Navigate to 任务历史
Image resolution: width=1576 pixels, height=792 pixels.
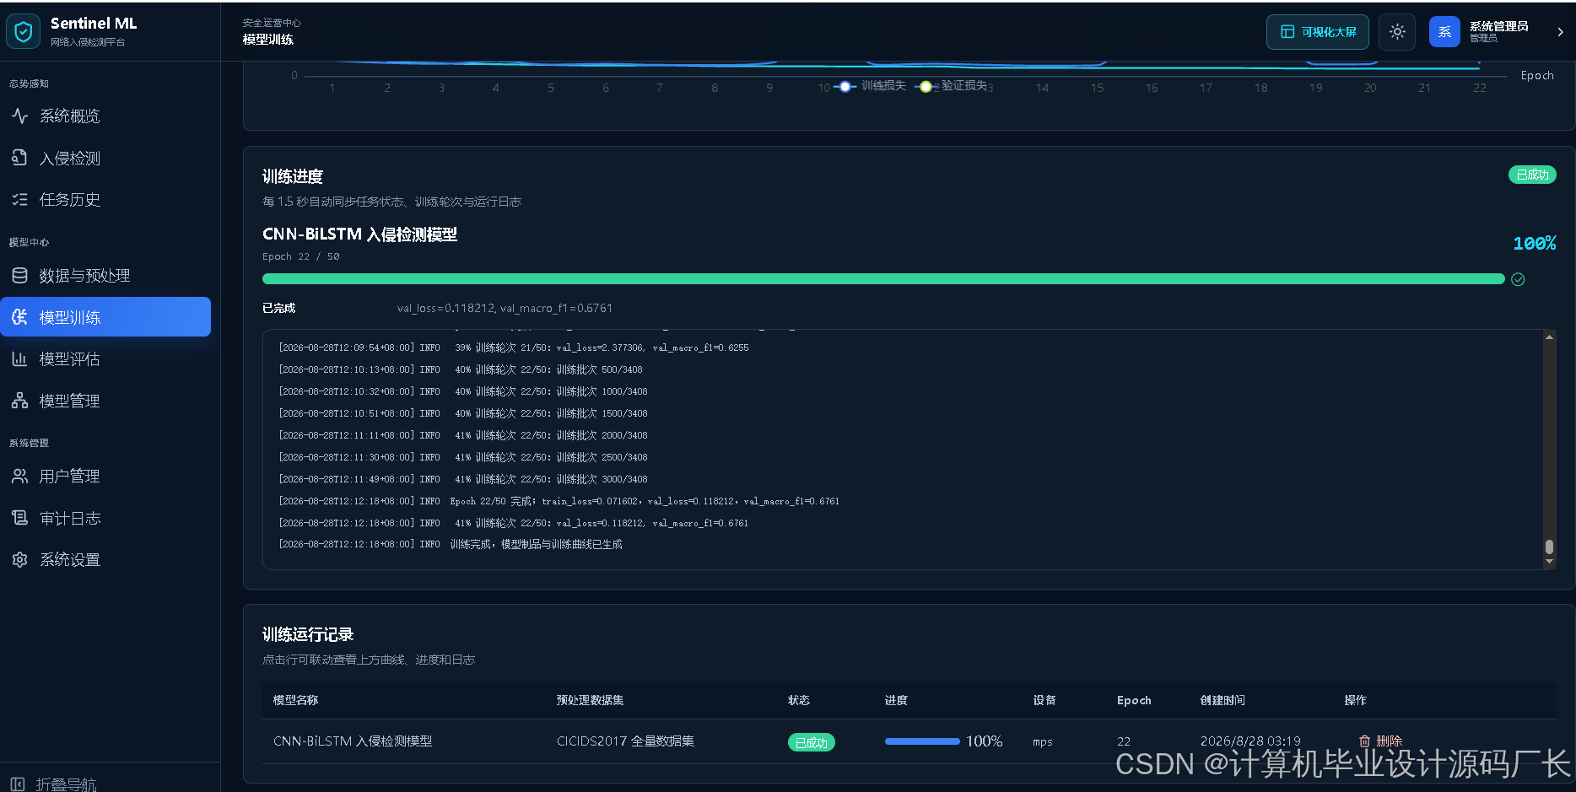[105, 199]
